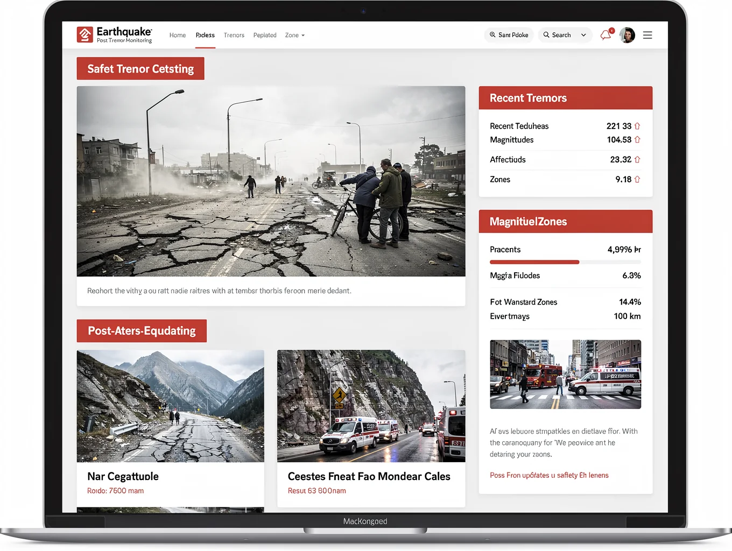This screenshot has width=732, height=551.
Task: Click the Roıdo: 7600 mam caption
Action: click(x=115, y=491)
